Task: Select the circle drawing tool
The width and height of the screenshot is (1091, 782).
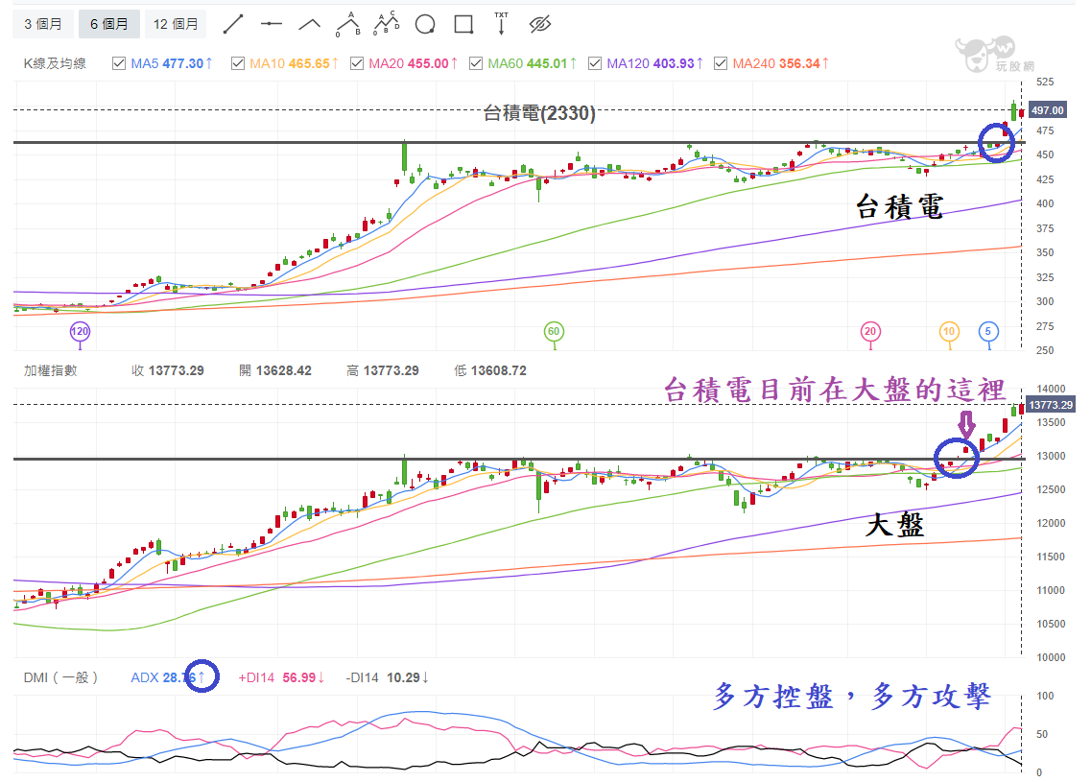Action: point(425,24)
